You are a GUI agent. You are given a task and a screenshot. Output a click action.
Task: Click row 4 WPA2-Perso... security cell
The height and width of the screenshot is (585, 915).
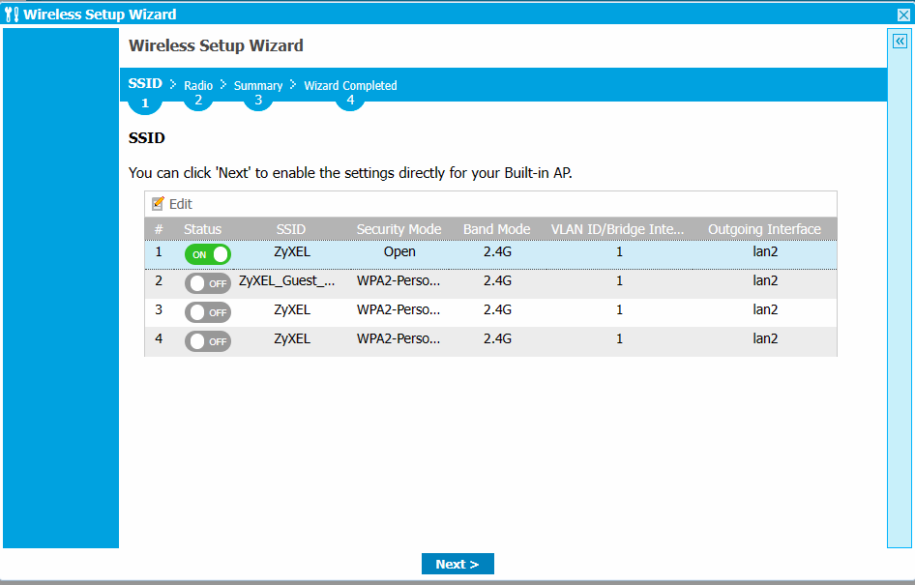pos(398,338)
